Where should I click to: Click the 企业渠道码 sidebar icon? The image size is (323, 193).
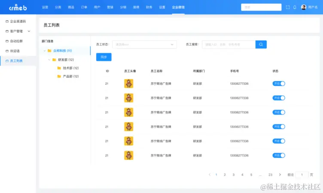7,21
